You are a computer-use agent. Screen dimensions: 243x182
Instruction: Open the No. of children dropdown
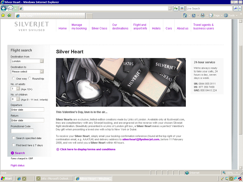click(x=18, y=99)
